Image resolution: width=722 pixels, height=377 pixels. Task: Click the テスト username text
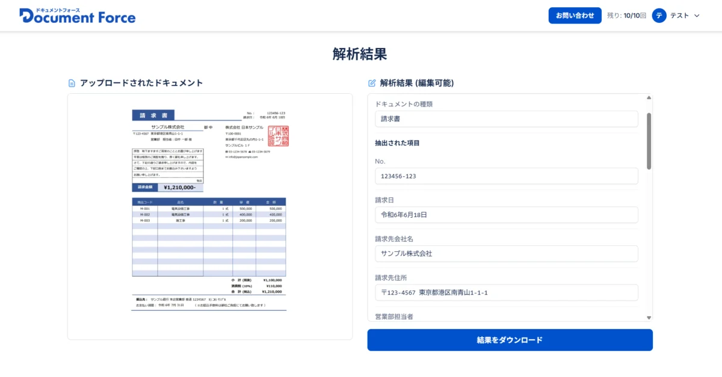pyautogui.click(x=680, y=16)
